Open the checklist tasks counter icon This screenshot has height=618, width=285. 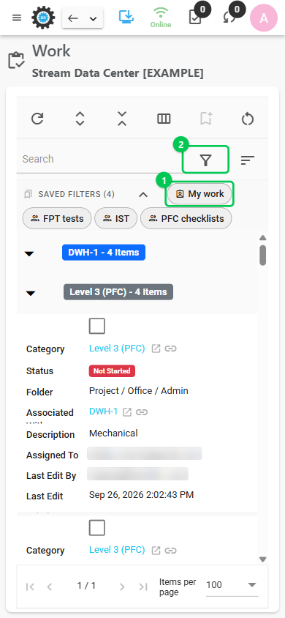(x=195, y=18)
